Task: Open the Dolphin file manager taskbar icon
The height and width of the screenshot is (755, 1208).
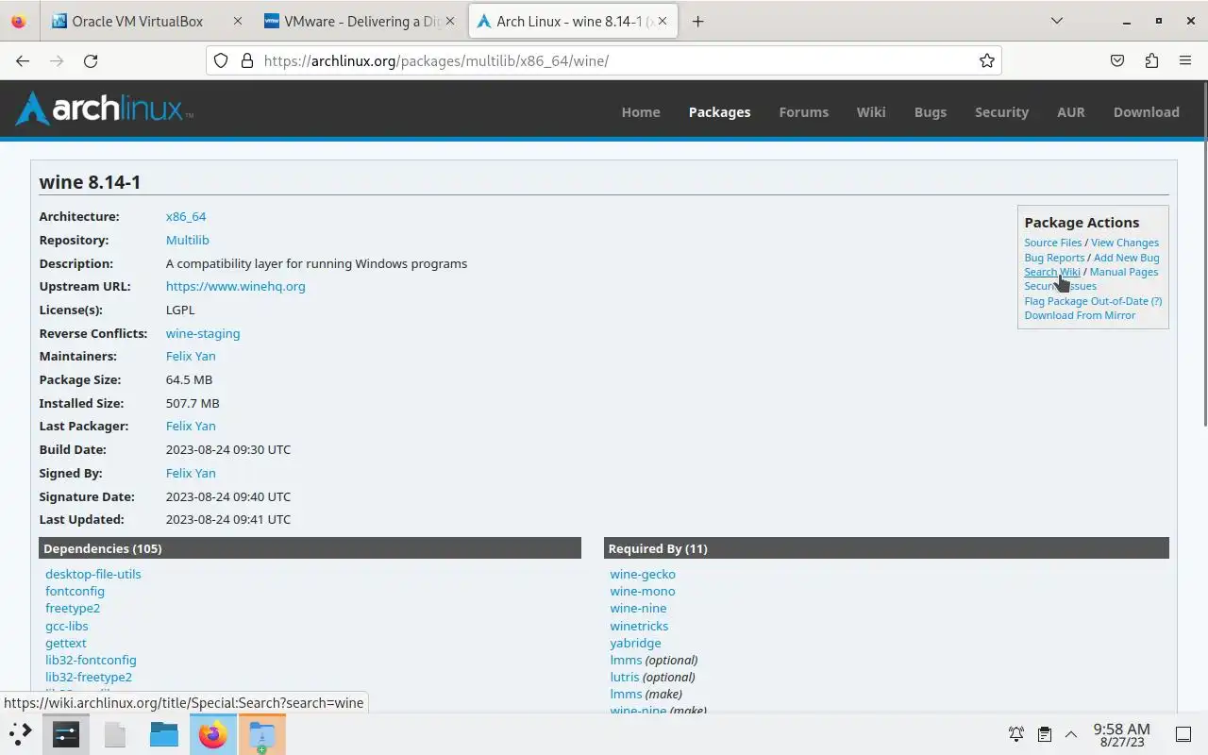Action: tap(164, 733)
